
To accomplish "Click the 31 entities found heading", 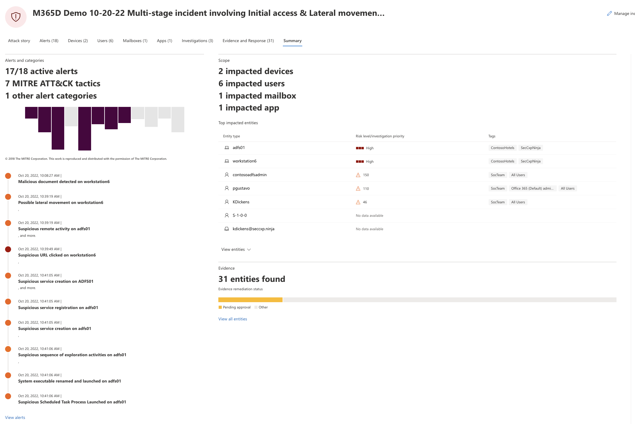I will (x=252, y=279).
